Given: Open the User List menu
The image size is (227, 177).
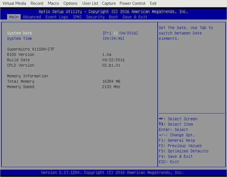Looking at the screenshot, I should 90,3.
